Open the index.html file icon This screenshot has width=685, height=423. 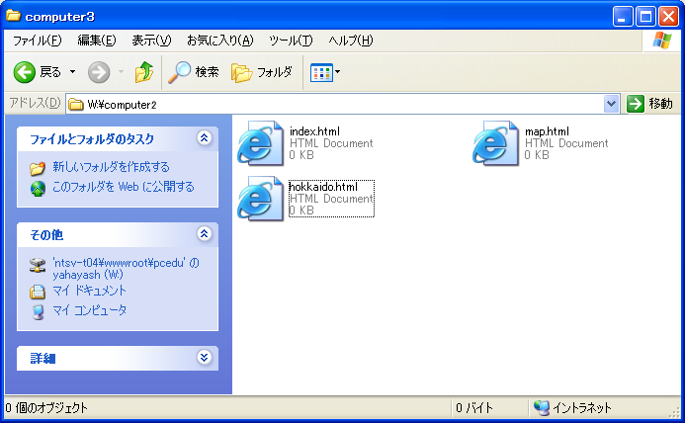point(260,144)
